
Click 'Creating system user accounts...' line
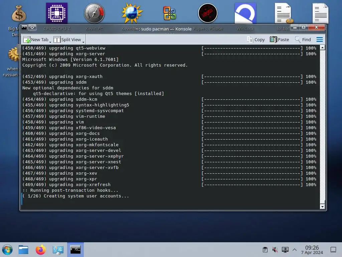point(75,196)
